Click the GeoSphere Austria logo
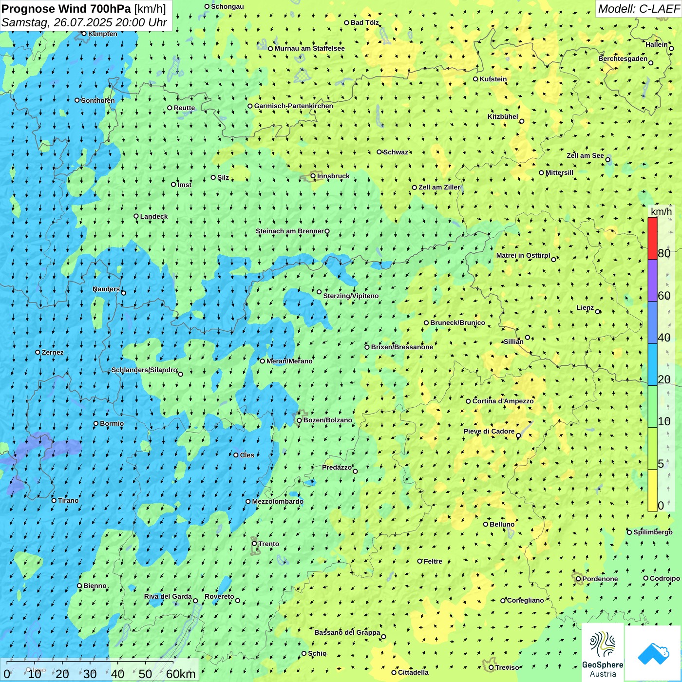This screenshot has width=682, height=682. tap(603, 654)
